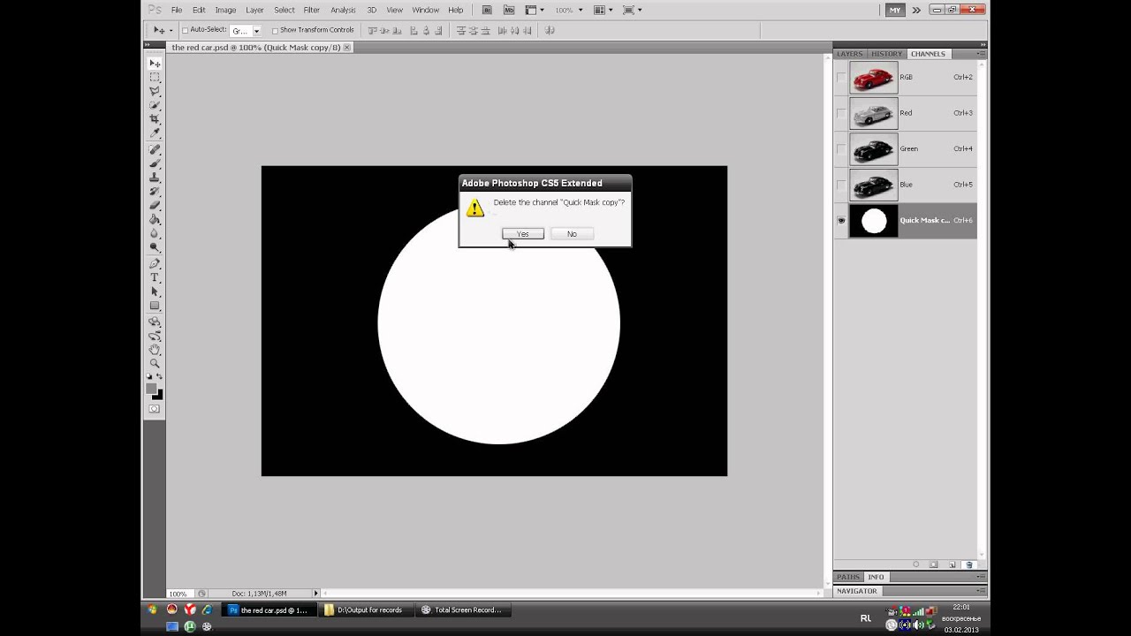
Task: Launch Adobe Bridge from application bar
Action: (487, 10)
